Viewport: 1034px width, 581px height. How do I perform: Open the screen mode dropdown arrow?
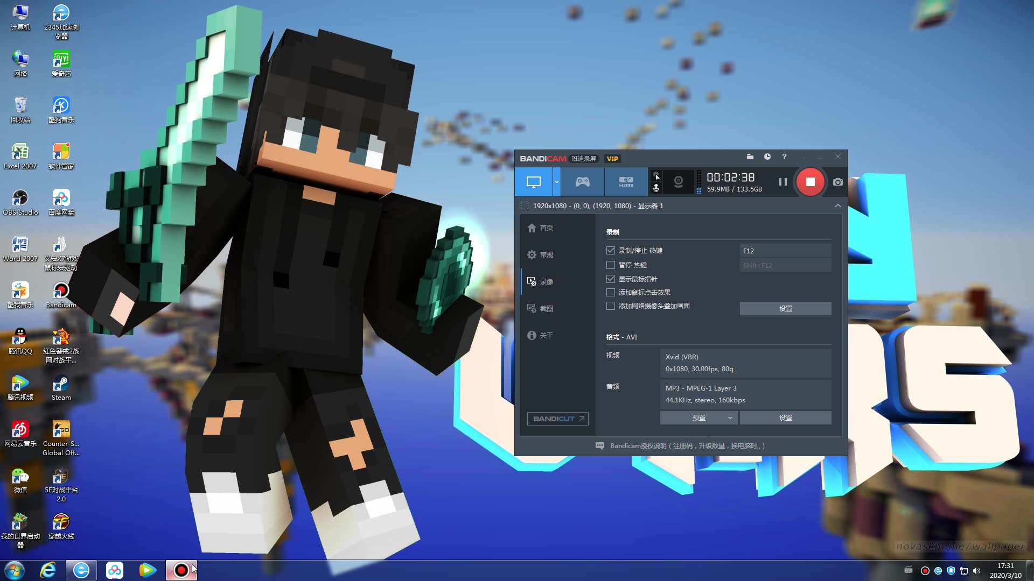pos(557,182)
